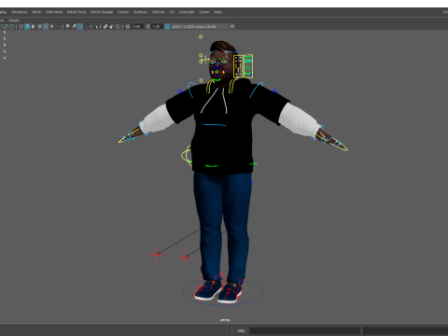Toggle X-ray joints icon
The height and width of the screenshot is (336, 448).
coord(118,26)
